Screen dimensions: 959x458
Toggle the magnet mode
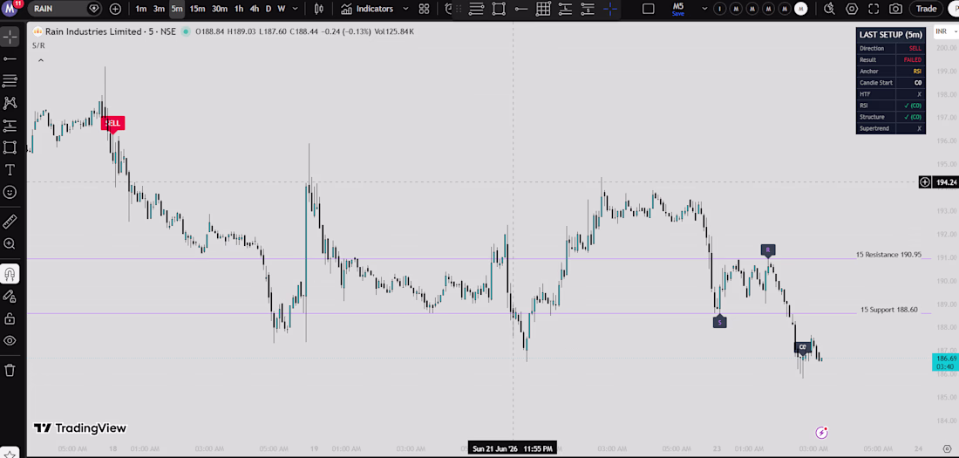tap(10, 273)
